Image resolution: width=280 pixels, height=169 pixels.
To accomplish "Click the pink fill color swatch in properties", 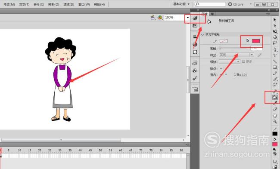I will coord(256,41).
